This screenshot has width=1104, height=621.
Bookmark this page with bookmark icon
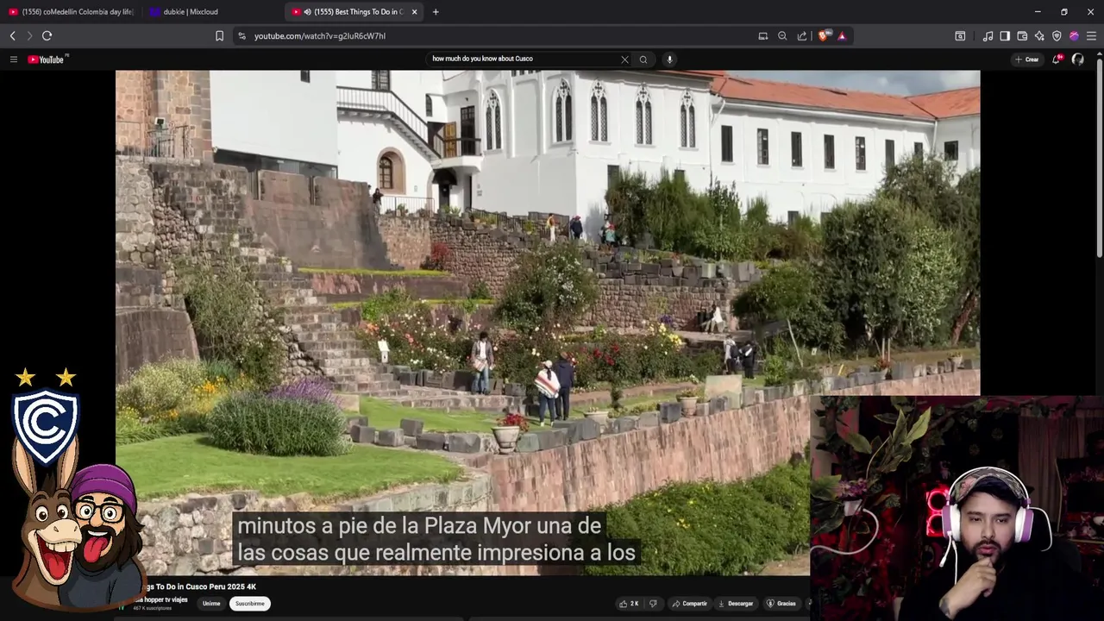click(219, 36)
